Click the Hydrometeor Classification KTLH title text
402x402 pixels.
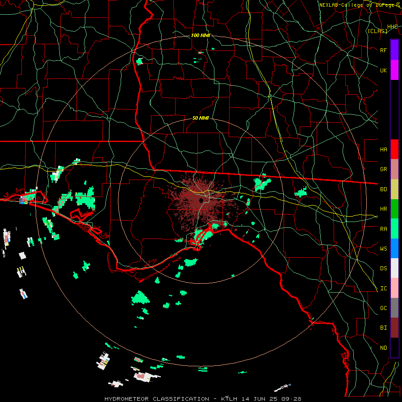pos(203,399)
